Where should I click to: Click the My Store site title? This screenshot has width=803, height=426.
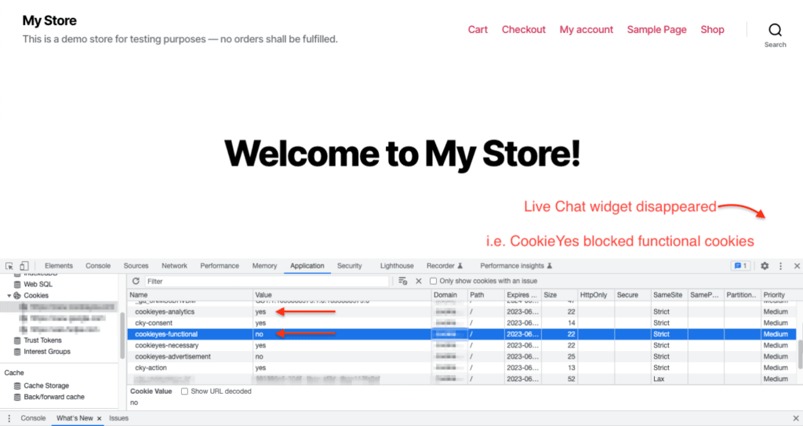tap(49, 20)
